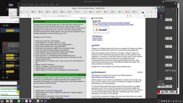Click the OBS Studio taskbar icon
Screen dimensions: 183x103
click(23, 101)
